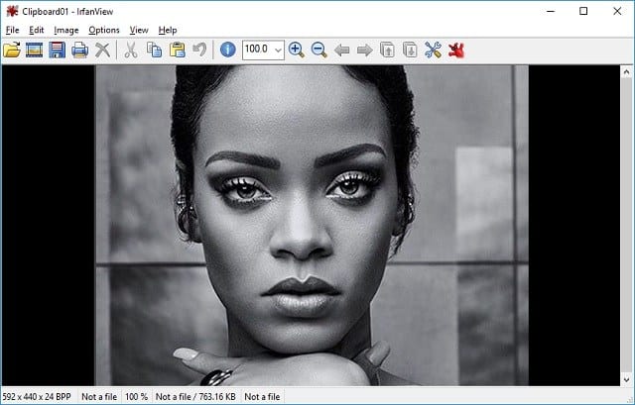Save the image using the floppy disk icon

57,50
